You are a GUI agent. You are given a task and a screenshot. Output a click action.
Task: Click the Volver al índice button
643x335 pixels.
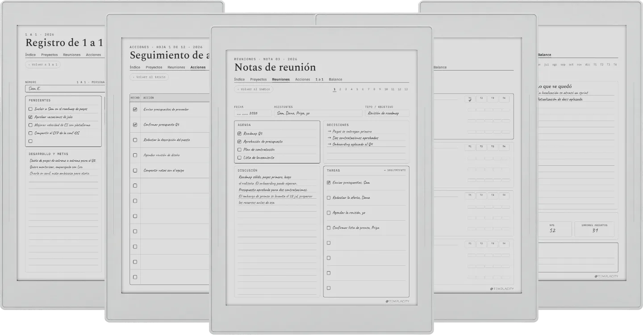point(254,89)
